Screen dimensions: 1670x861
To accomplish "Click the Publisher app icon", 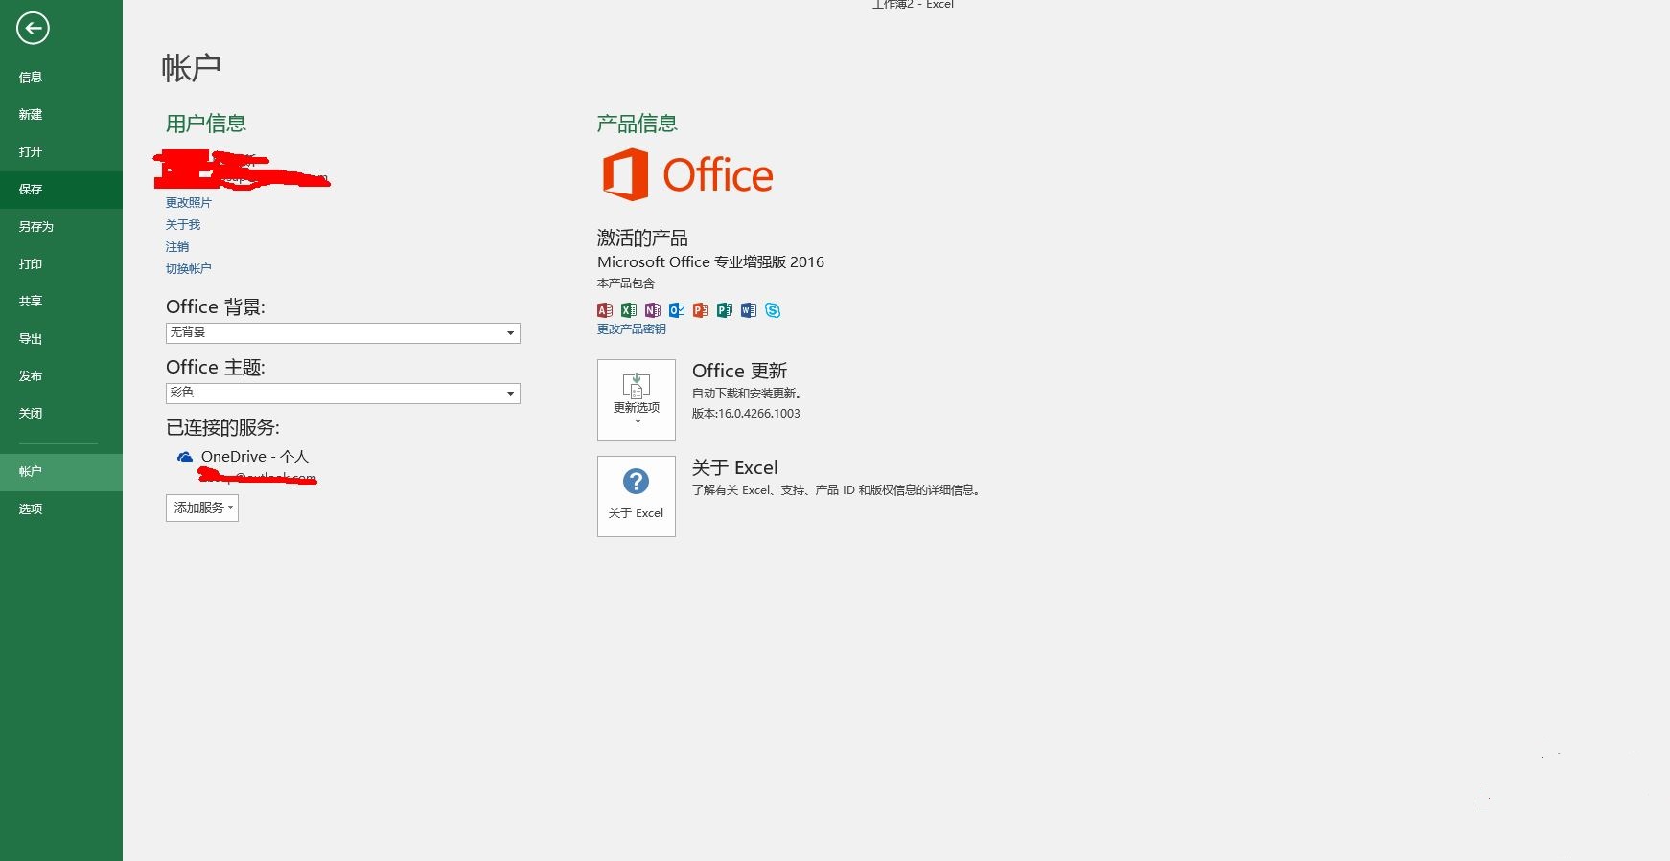I will (x=725, y=310).
